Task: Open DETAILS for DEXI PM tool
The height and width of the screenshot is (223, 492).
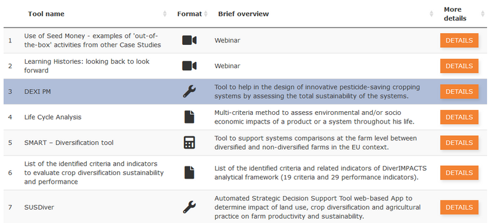Action: (459, 92)
